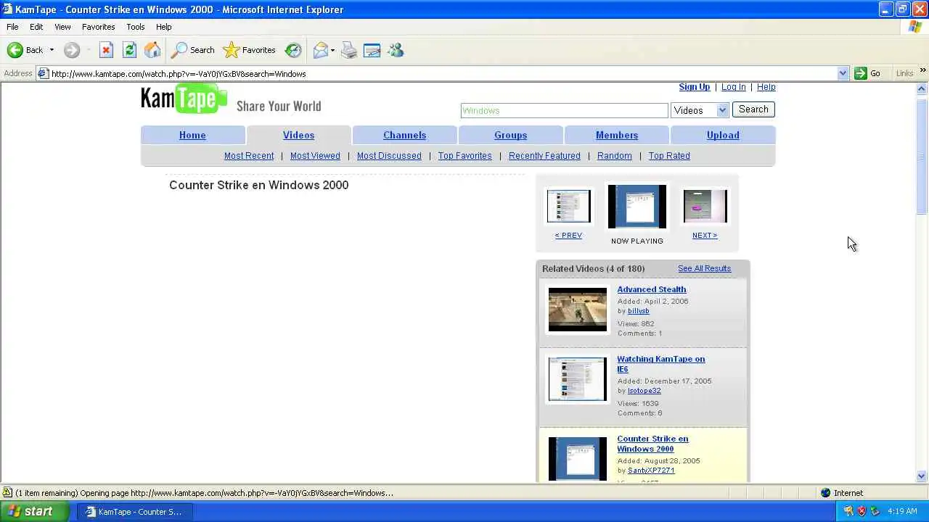Open the History clock icon
This screenshot has width=929, height=522.
(293, 50)
